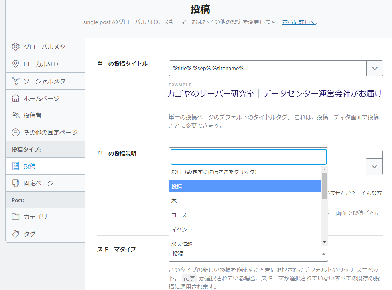Click the folder icon beside カテゴリー
This screenshot has width=392, height=290.
coord(16,217)
